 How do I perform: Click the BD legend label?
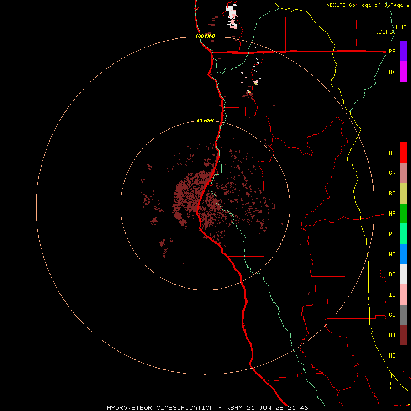pos(392,194)
